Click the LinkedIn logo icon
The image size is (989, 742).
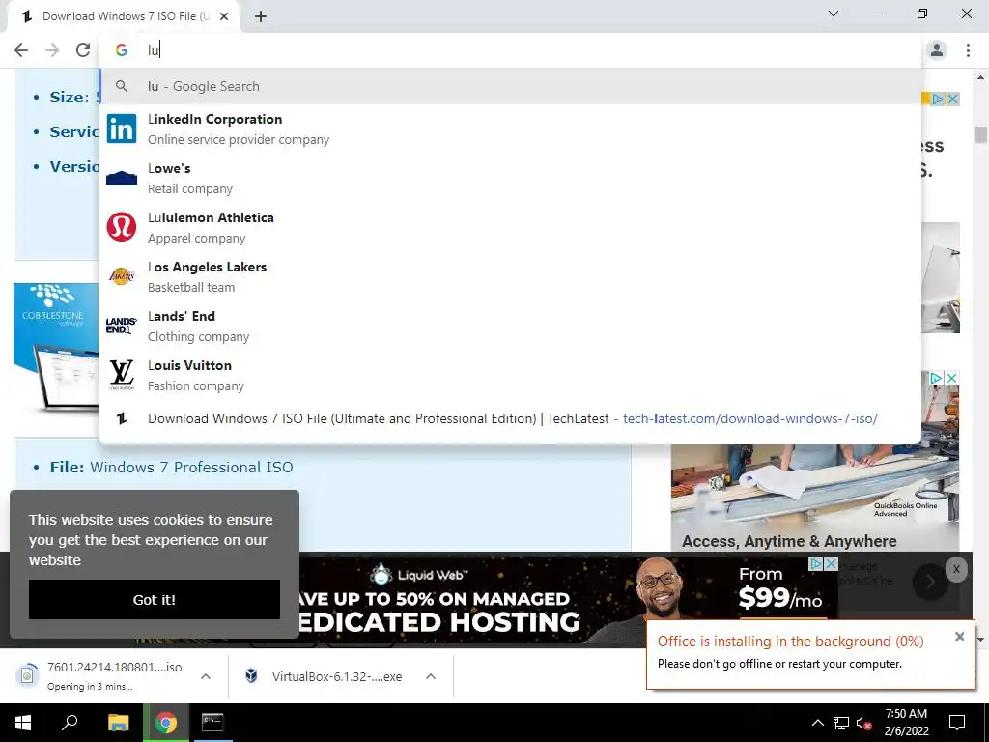tap(122, 128)
